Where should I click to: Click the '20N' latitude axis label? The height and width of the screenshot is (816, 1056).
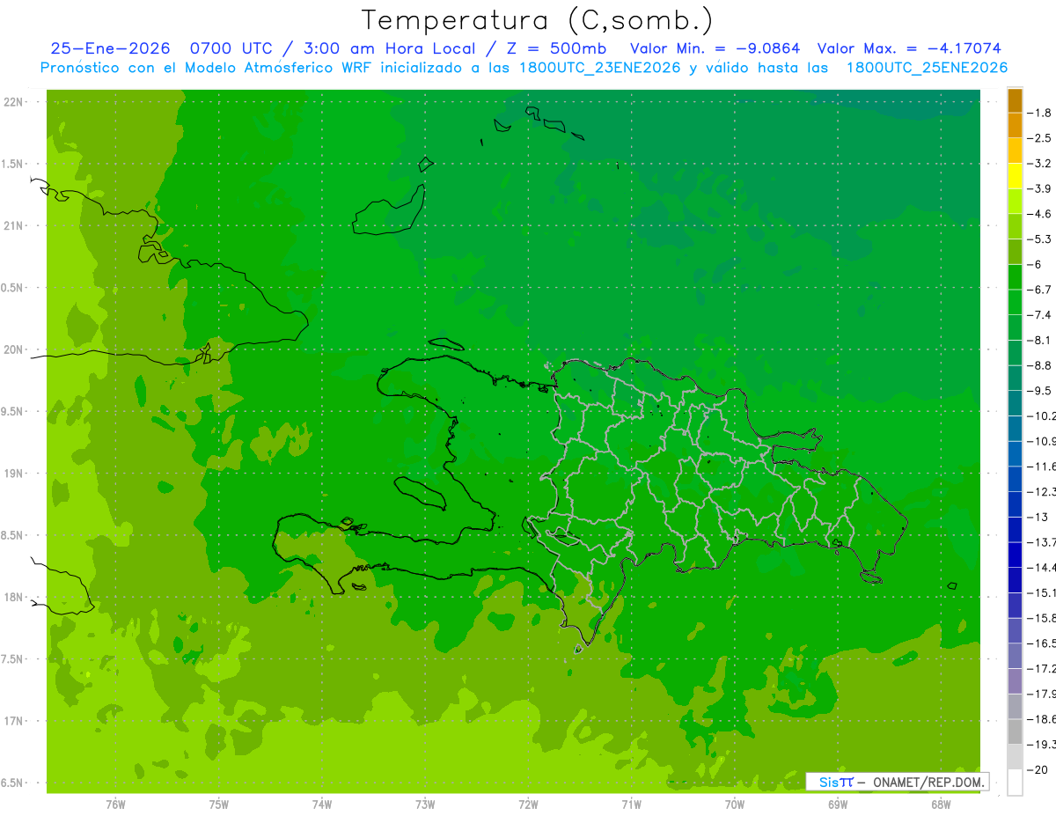(12, 349)
